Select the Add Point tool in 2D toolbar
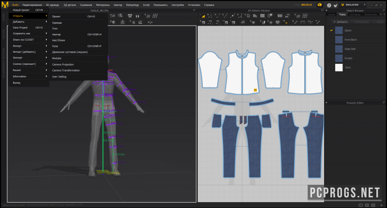Viewport: 387px width, 208px height. 233,16
